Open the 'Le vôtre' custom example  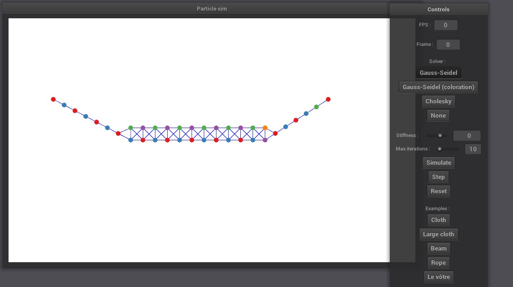pos(439,276)
